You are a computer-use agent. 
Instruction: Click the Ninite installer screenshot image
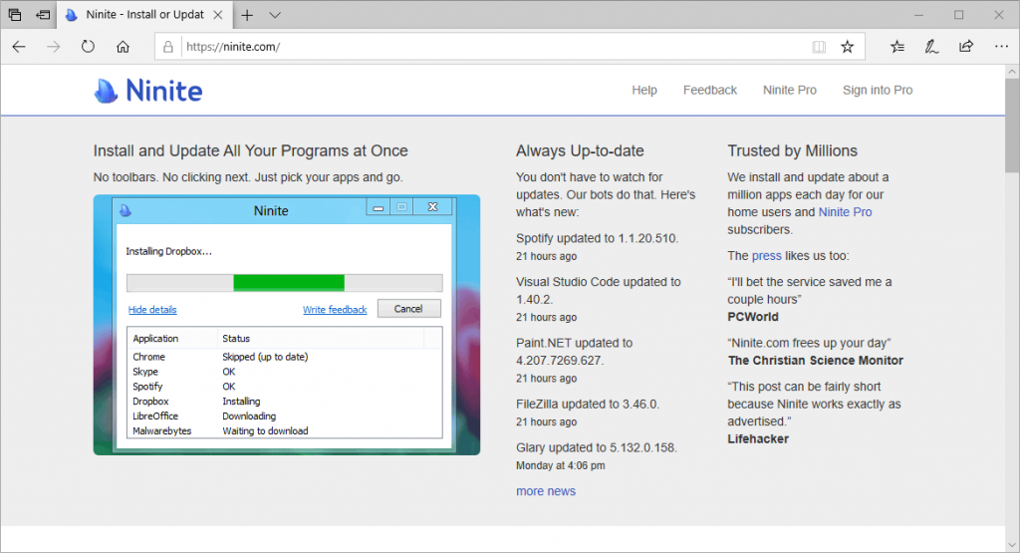(287, 325)
